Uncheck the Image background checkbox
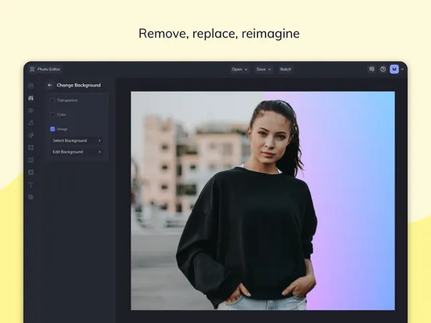 click(52, 129)
